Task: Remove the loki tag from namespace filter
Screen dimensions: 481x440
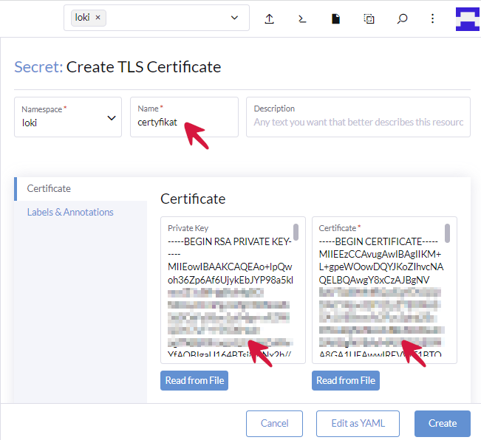Action: [x=98, y=18]
